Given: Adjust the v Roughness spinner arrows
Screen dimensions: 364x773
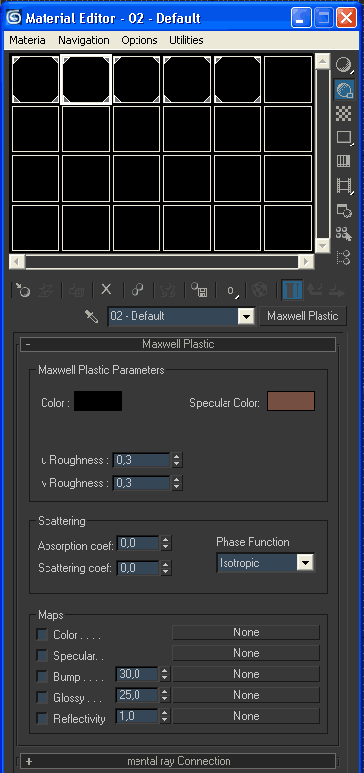Looking at the screenshot, I should (177, 483).
